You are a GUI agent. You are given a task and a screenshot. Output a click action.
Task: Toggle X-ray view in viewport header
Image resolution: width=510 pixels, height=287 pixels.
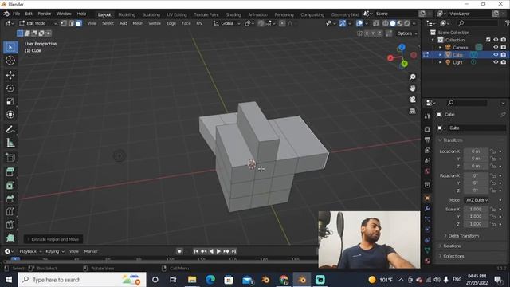(376, 23)
